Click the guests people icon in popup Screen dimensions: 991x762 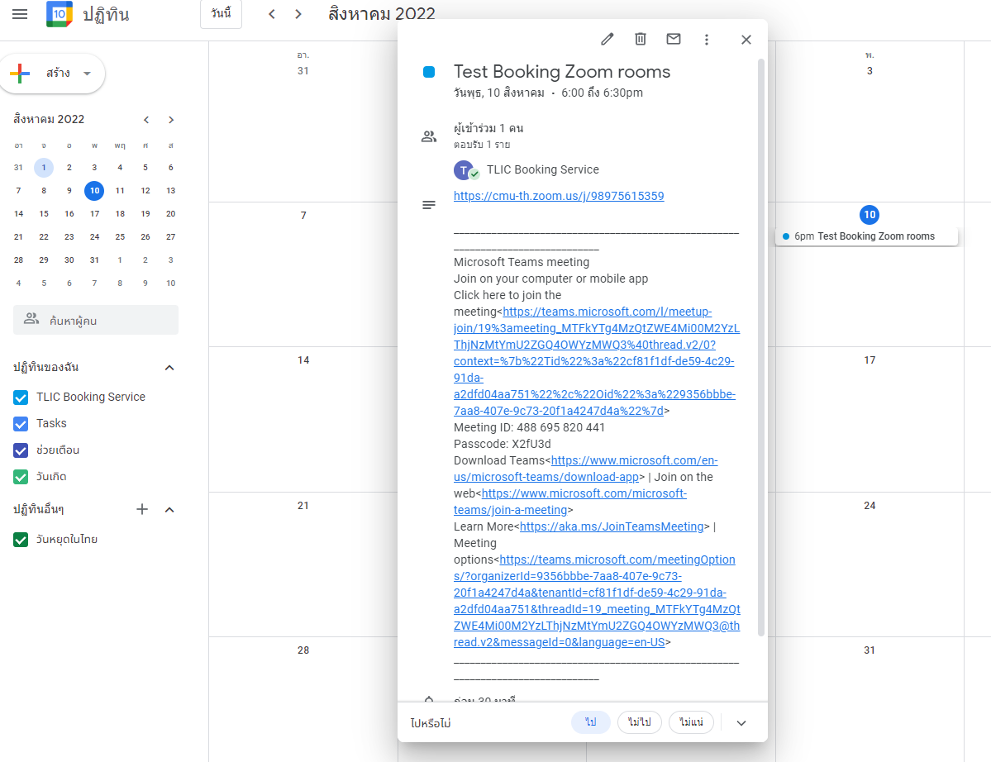[428, 136]
